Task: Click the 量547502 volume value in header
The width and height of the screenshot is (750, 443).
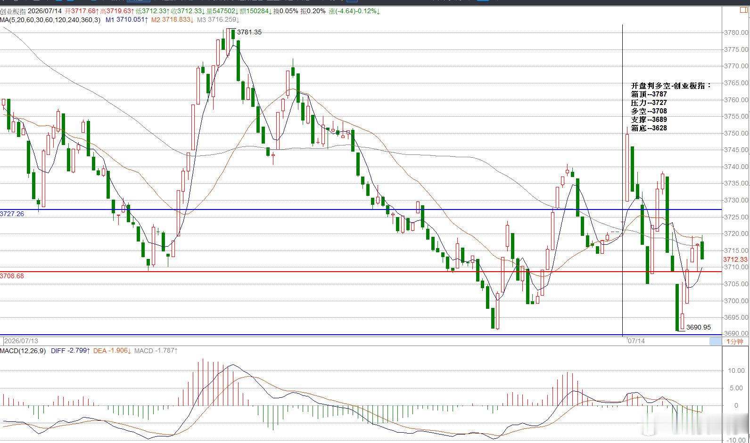Action: (223, 11)
